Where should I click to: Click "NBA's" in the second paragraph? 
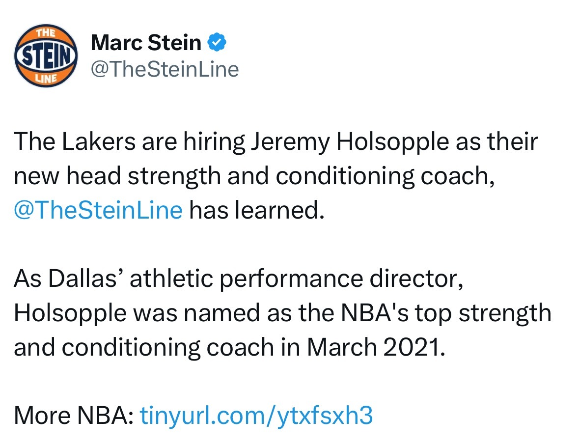(x=375, y=313)
